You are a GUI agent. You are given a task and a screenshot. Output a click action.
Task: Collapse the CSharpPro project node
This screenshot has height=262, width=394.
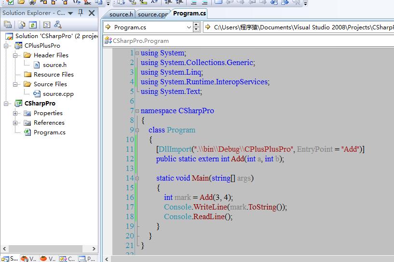[x=6, y=104]
